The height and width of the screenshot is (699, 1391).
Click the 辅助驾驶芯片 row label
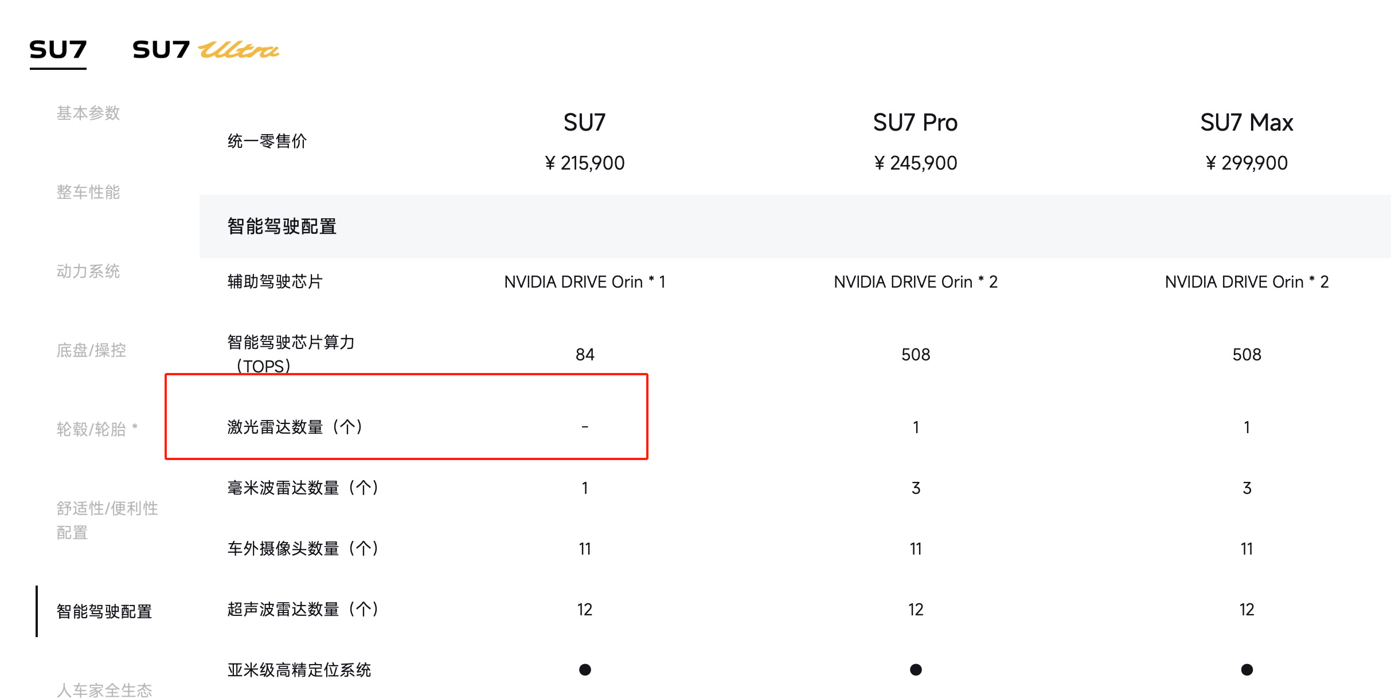(275, 281)
